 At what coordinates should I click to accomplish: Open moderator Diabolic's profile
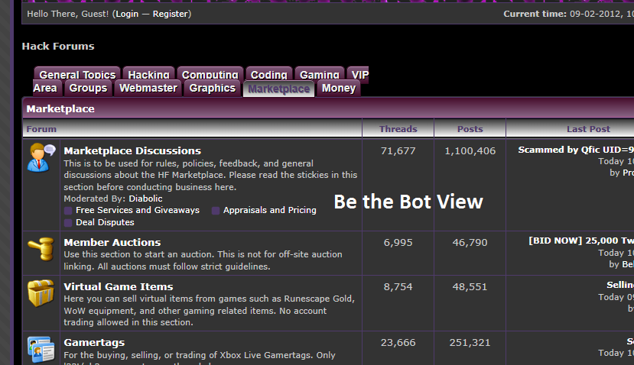(145, 199)
